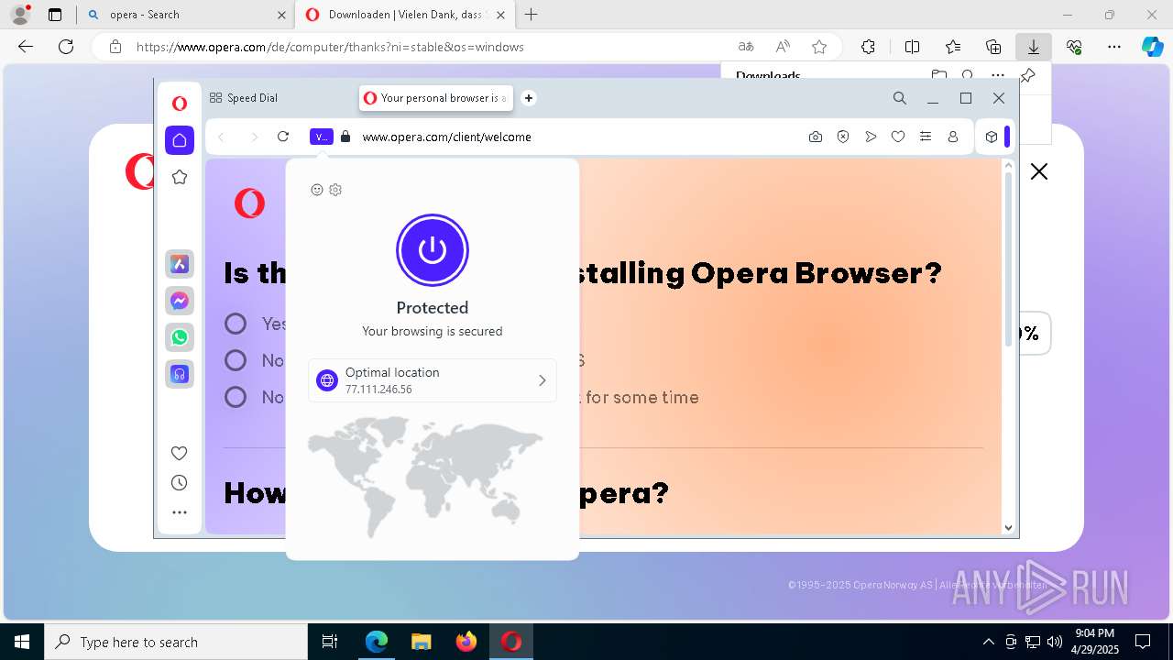Screen dimensions: 1173x660
Task: Click Edge translate page icon
Action: point(746,47)
